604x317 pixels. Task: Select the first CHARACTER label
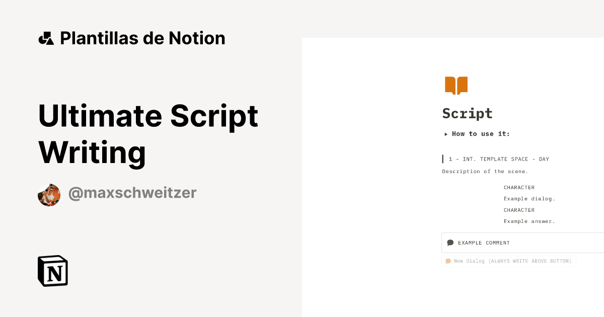pos(519,187)
